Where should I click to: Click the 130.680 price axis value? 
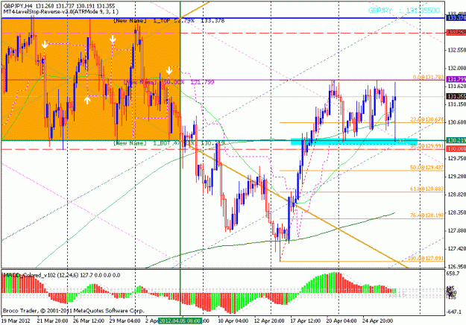[x=456, y=122]
